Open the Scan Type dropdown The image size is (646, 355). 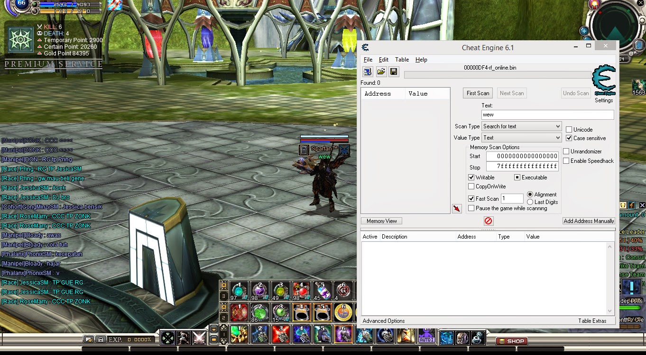pos(522,126)
